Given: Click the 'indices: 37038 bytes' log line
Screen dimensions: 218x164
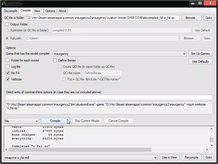Looking at the screenshot, I should [38, 131].
